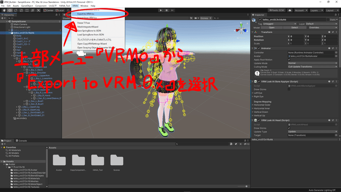
Task: Open the custom editor tools icon
Action: [38, 10]
